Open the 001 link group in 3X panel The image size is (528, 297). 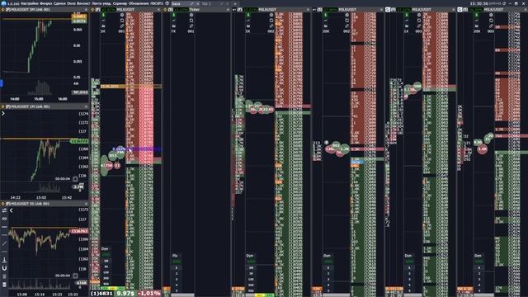[x=121, y=31]
